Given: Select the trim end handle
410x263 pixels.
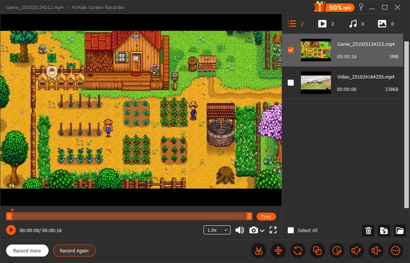Looking at the screenshot, I should click(x=249, y=216).
